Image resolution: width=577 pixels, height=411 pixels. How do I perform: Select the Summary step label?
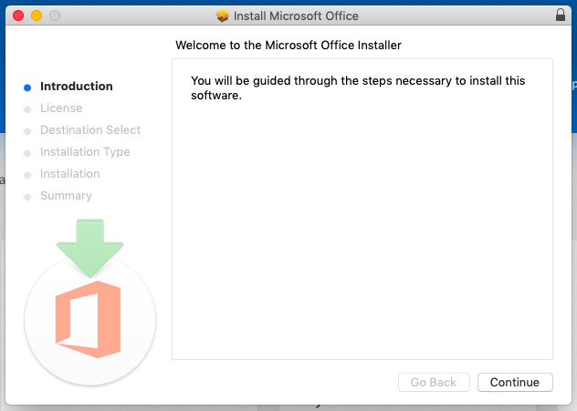(x=66, y=196)
